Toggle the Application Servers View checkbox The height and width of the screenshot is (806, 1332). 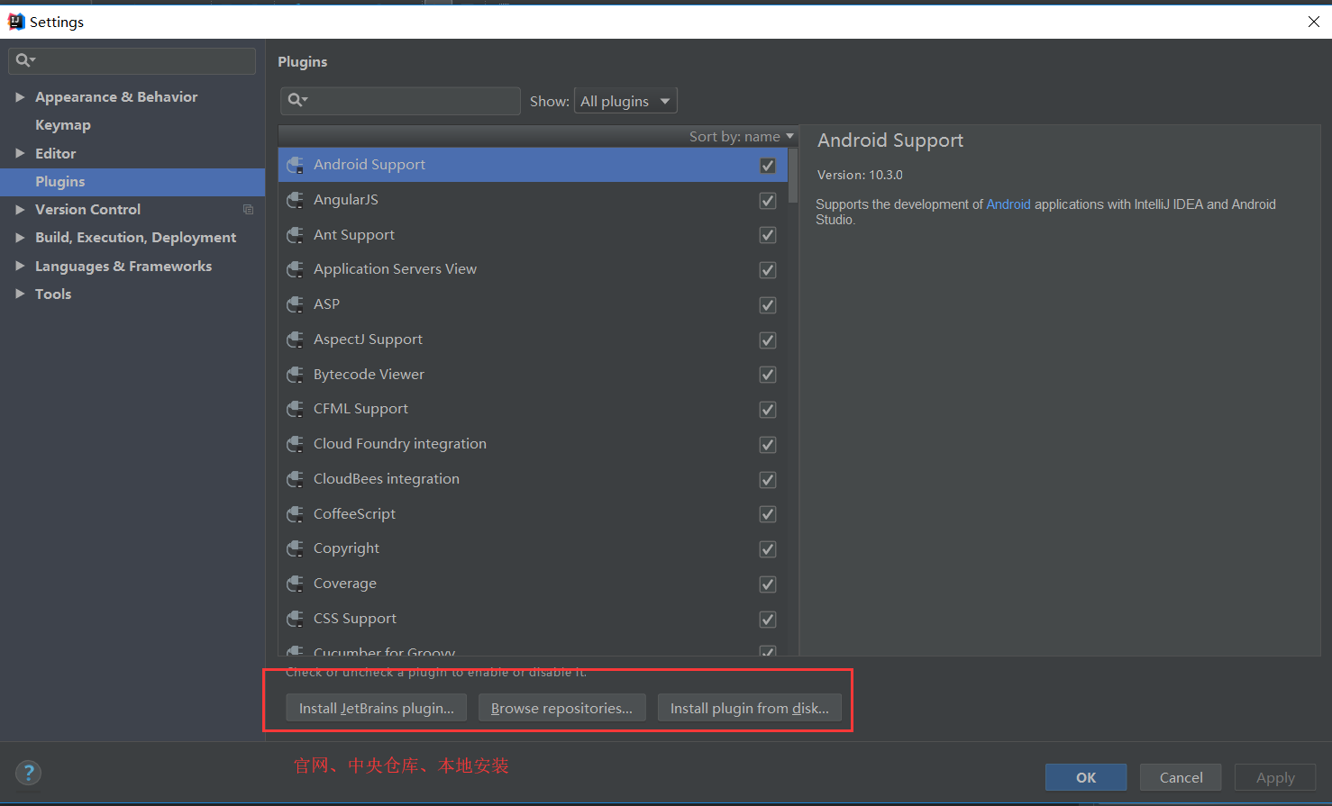tap(768, 270)
